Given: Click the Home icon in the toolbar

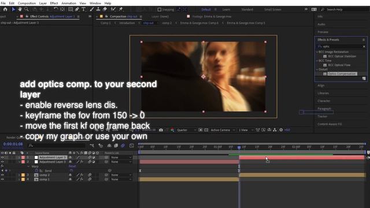Looking at the screenshot, I should point(5,9).
